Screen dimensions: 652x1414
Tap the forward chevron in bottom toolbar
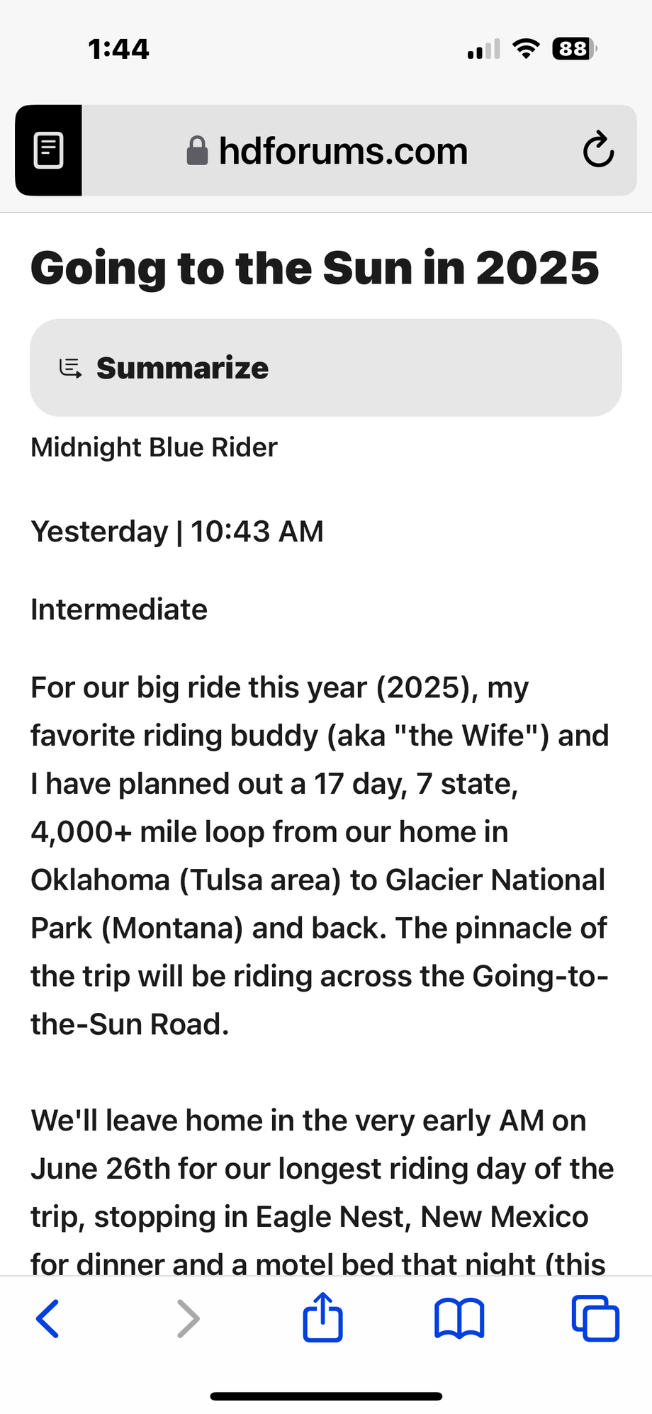(188, 1318)
